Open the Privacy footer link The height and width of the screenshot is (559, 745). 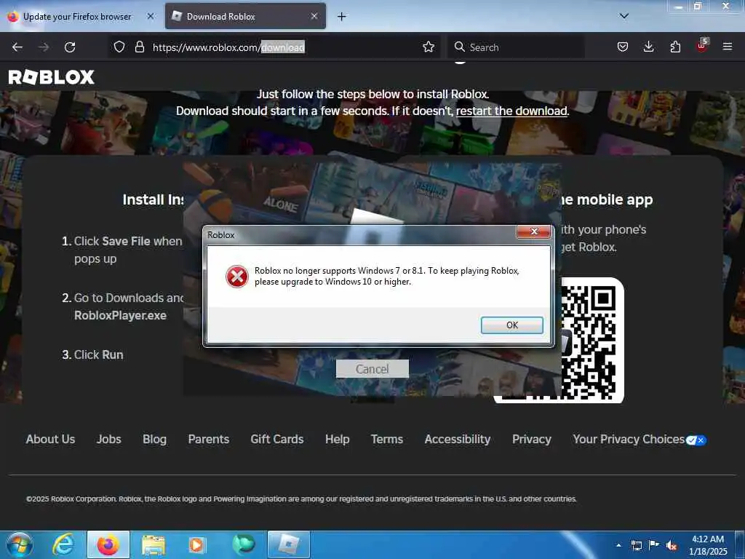point(532,439)
